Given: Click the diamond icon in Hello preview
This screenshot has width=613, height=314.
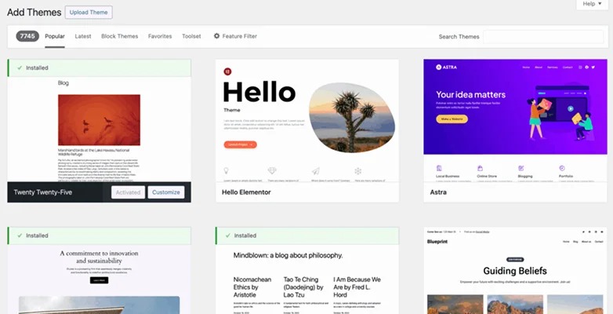Looking at the screenshot, I should coord(272,170).
